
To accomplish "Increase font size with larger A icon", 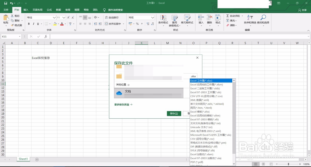I will [68, 18].
